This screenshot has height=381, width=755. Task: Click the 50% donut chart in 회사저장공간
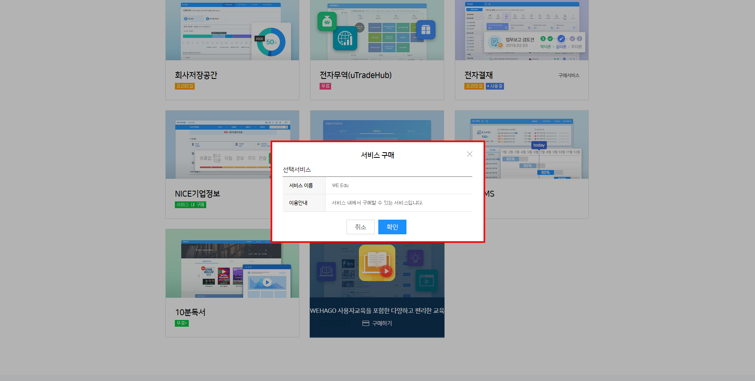coord(271,42)
